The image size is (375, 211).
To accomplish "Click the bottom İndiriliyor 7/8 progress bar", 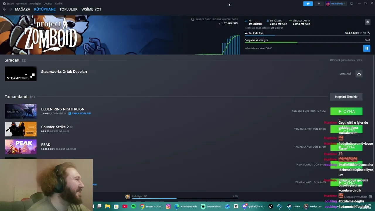I will (185, 199).
